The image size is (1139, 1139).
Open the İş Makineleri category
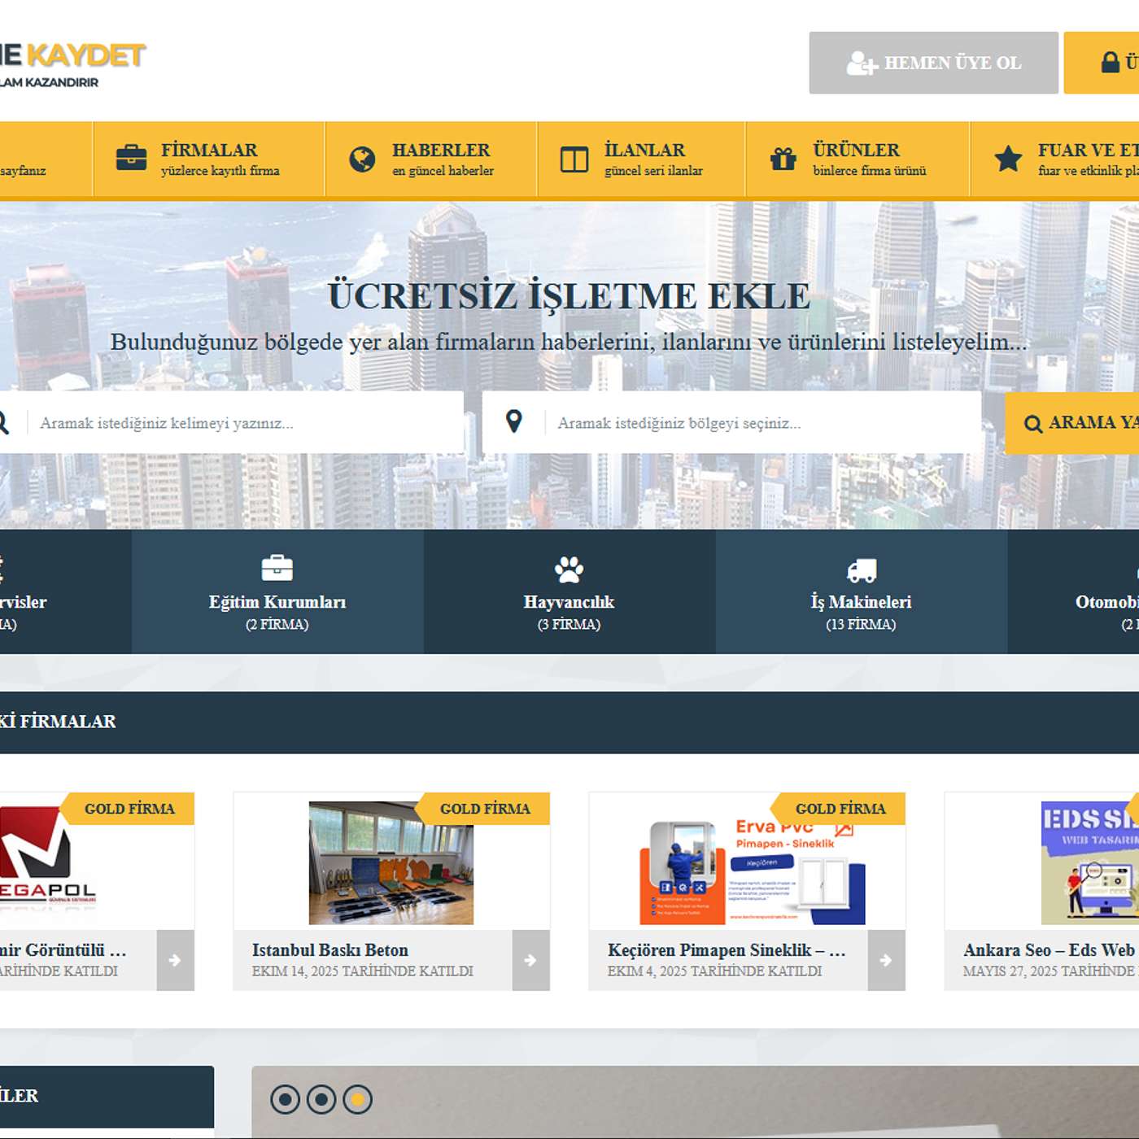click(862, 591)
